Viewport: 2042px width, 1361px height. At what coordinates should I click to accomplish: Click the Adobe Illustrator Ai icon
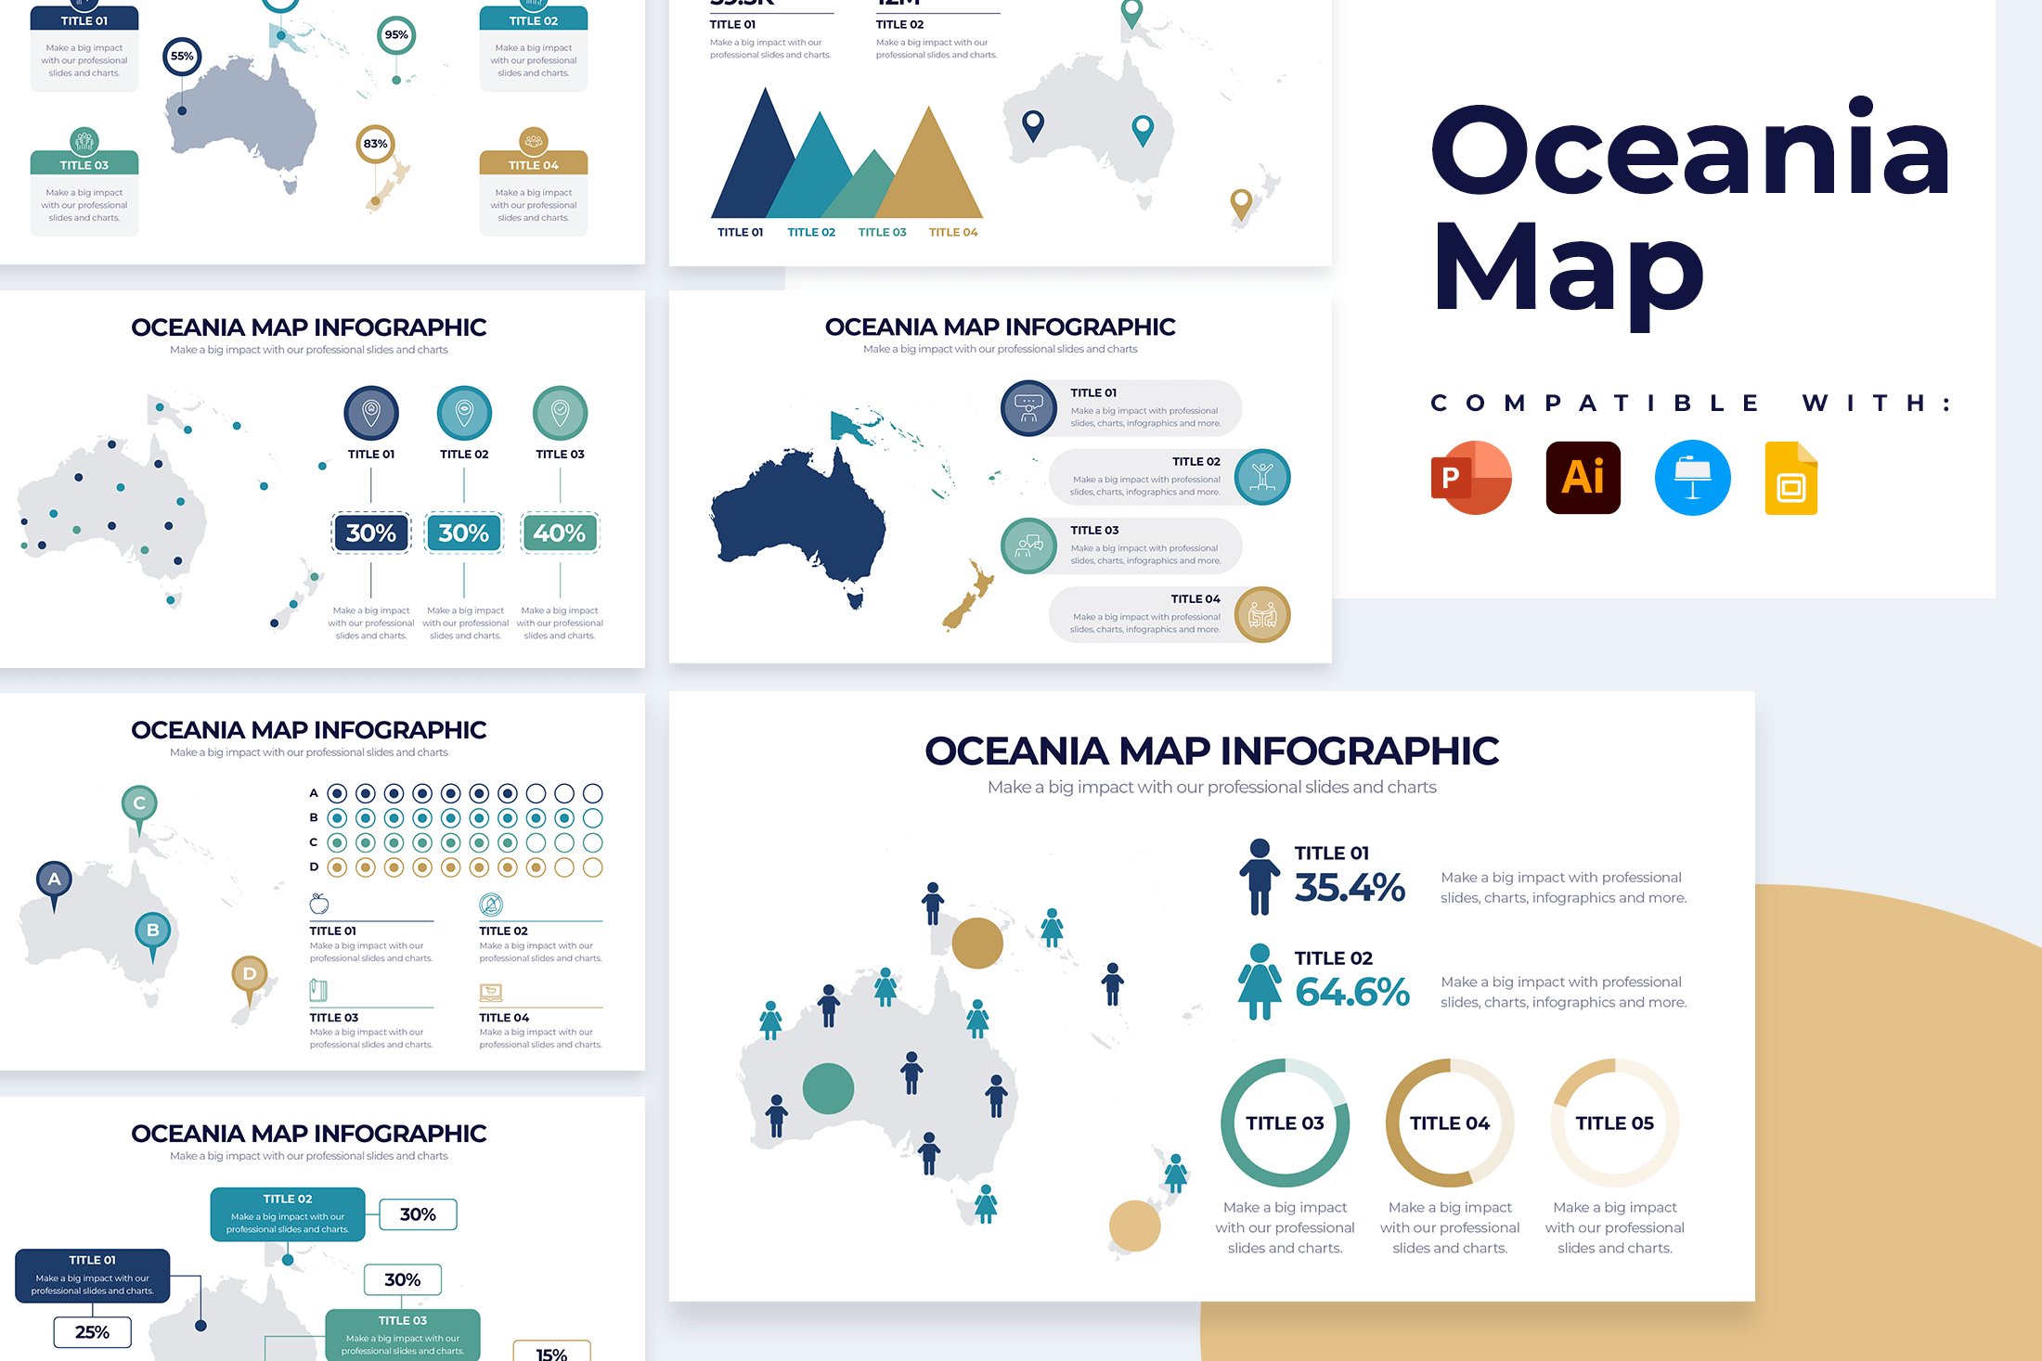[1583, 478]
